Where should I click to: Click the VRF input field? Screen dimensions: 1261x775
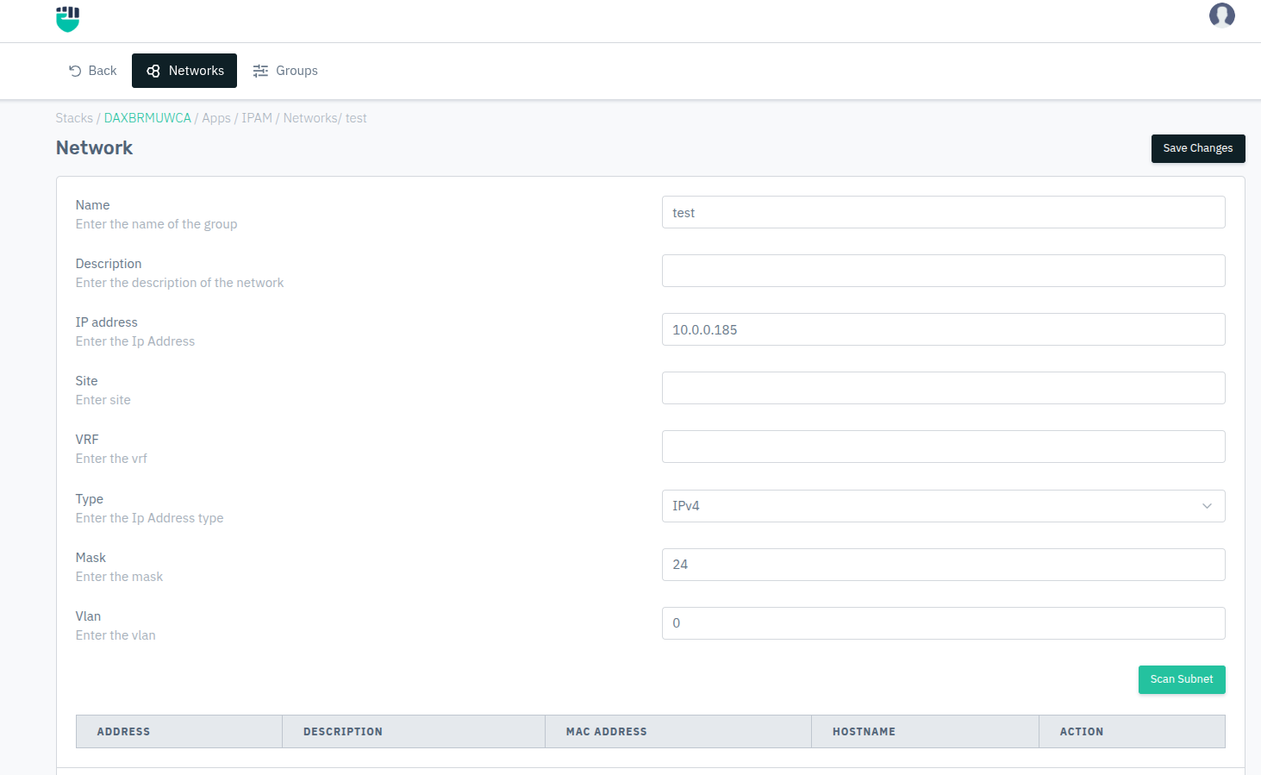coord(943,447)
